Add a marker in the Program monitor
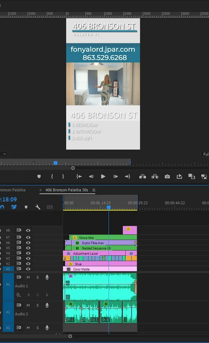This screenshot has width=209, height=343. point(39,176)
